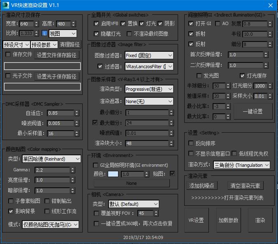Toggle 影响背景 checkbox

[11, 211]
